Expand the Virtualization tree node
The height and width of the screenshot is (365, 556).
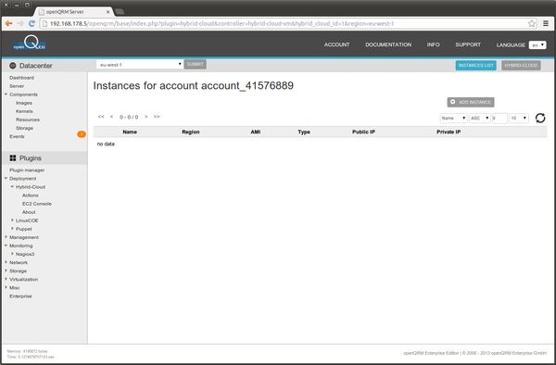[x=6, y=279]
